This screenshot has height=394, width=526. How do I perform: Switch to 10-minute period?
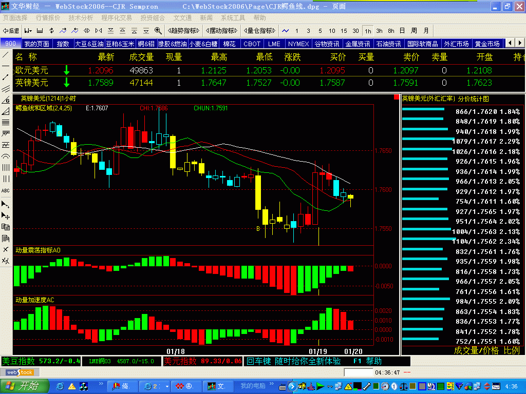click(332, 31)
